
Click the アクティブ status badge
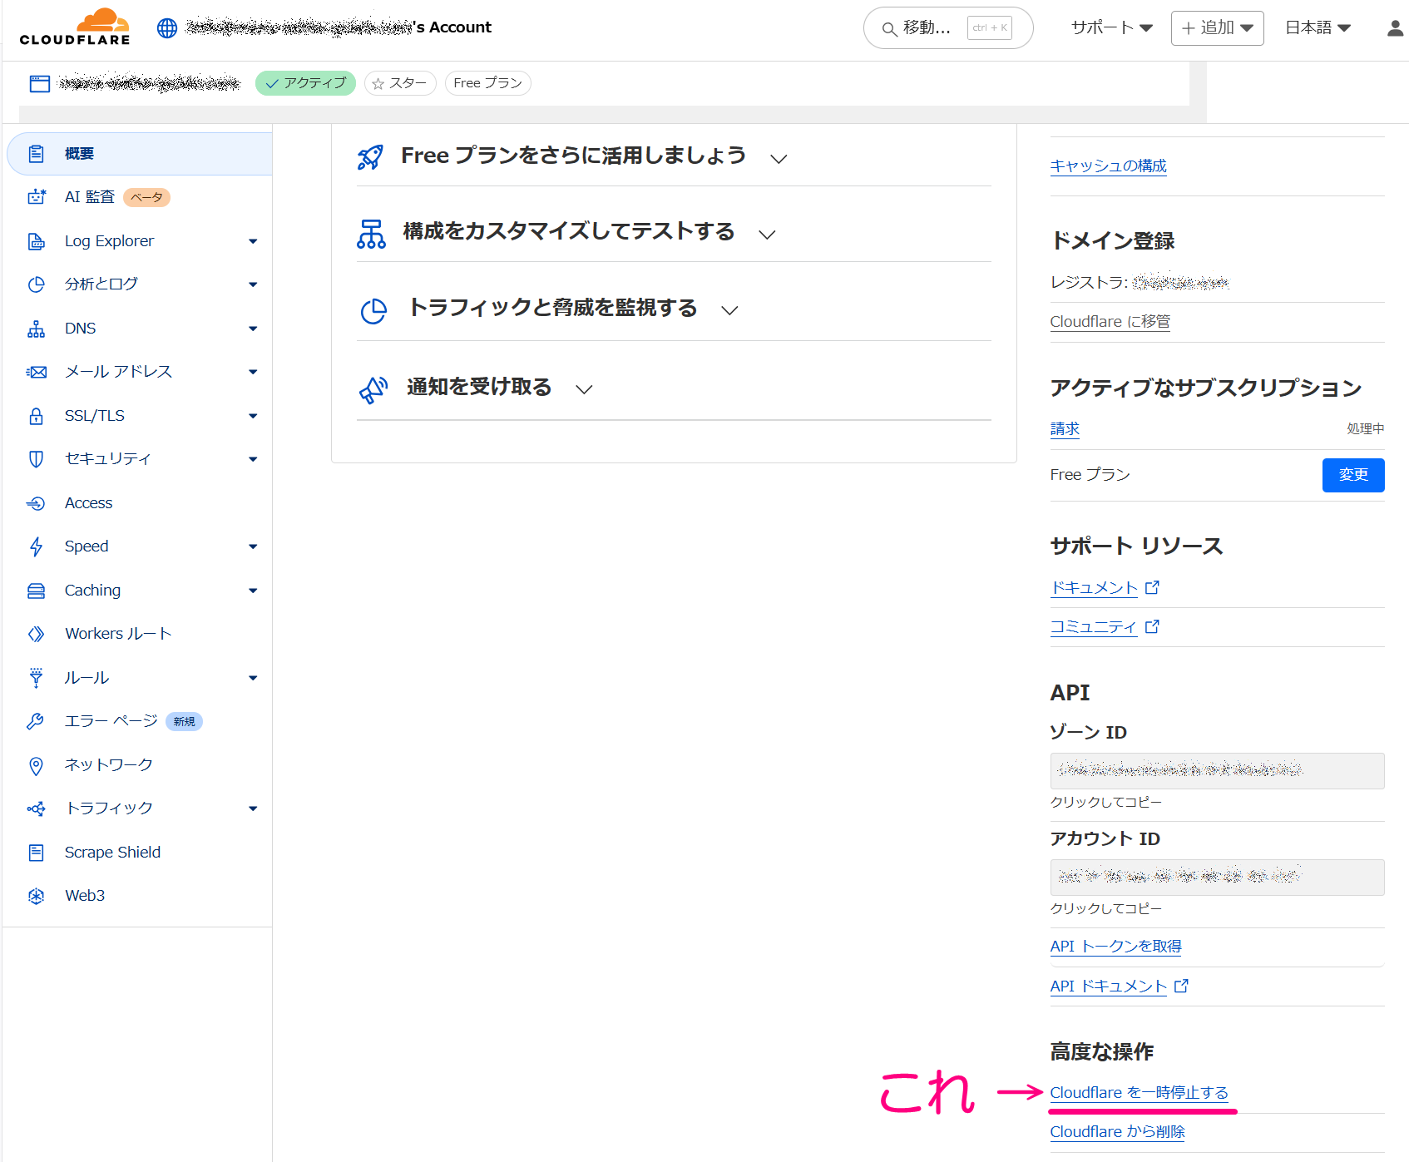tap(305, 83)
